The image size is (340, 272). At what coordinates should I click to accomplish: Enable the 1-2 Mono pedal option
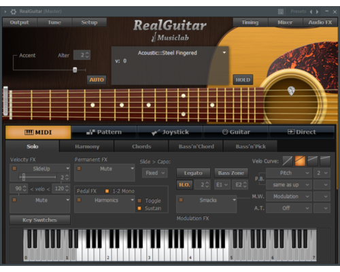(107, 191)
